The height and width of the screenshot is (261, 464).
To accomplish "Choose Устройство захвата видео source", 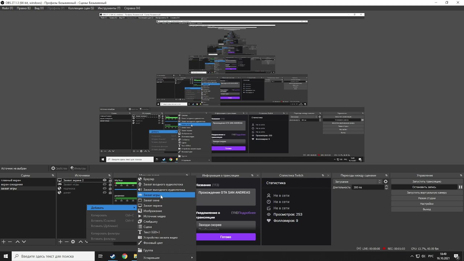I will point(166,238).
